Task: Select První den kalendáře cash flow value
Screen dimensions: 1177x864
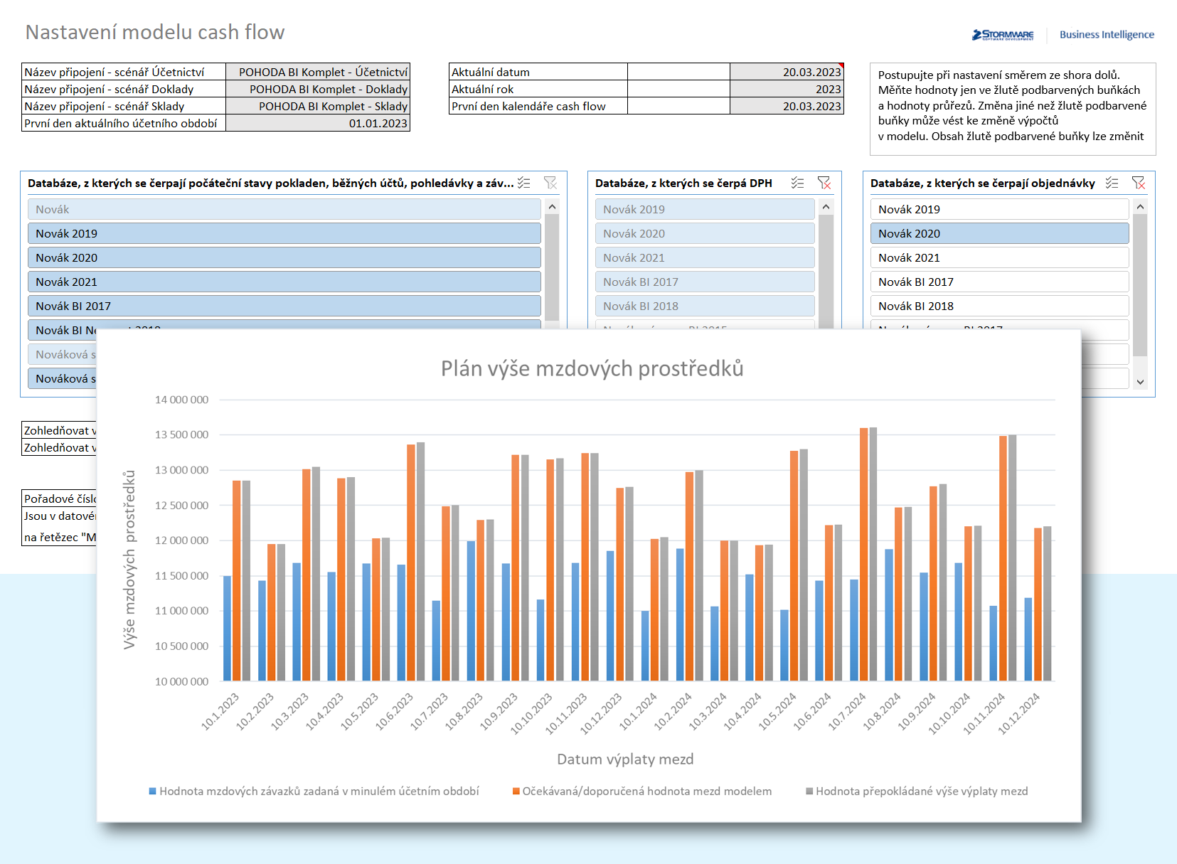Action: click(787, 106)
